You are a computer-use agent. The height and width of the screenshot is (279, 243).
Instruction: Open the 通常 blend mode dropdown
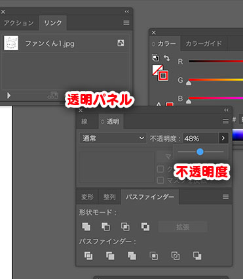tap(113, 139)
